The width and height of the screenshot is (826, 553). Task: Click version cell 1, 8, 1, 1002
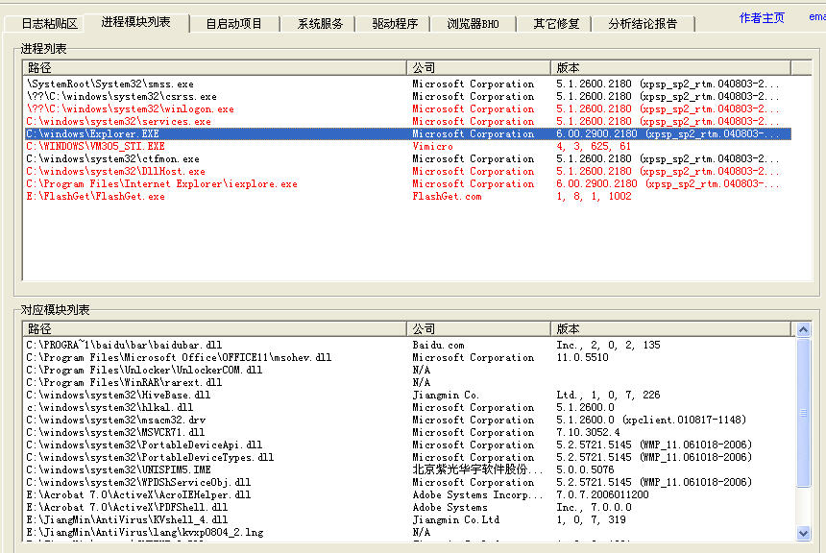point(594,197)
